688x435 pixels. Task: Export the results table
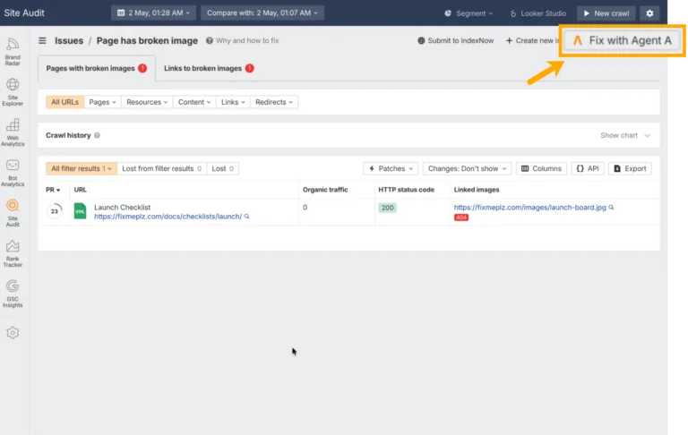tap(630, 168)
